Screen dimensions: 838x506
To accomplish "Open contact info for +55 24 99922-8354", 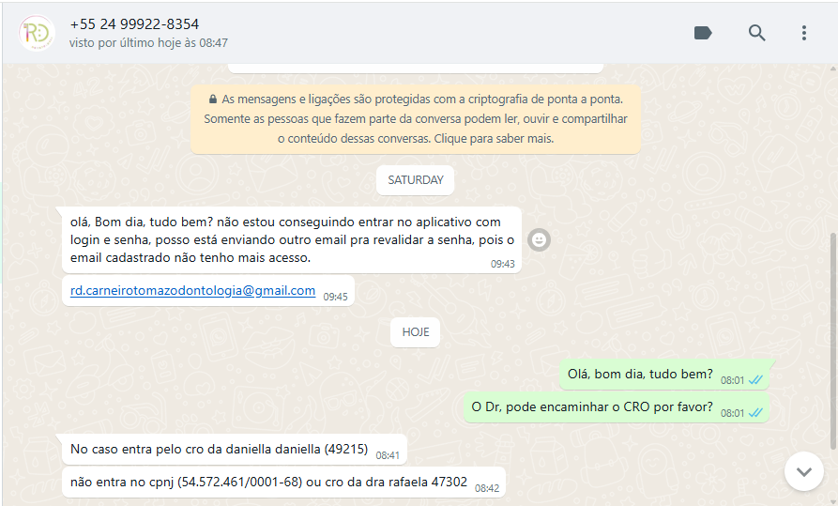I will click(134, 24).
